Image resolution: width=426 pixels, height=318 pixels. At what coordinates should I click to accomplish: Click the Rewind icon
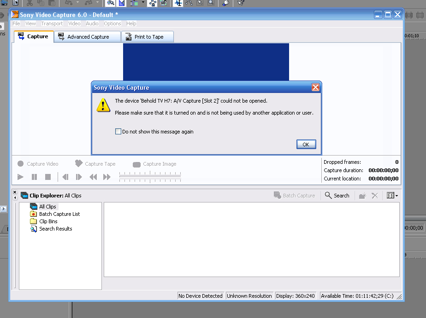pyautogui.click(x=93, y=177)
